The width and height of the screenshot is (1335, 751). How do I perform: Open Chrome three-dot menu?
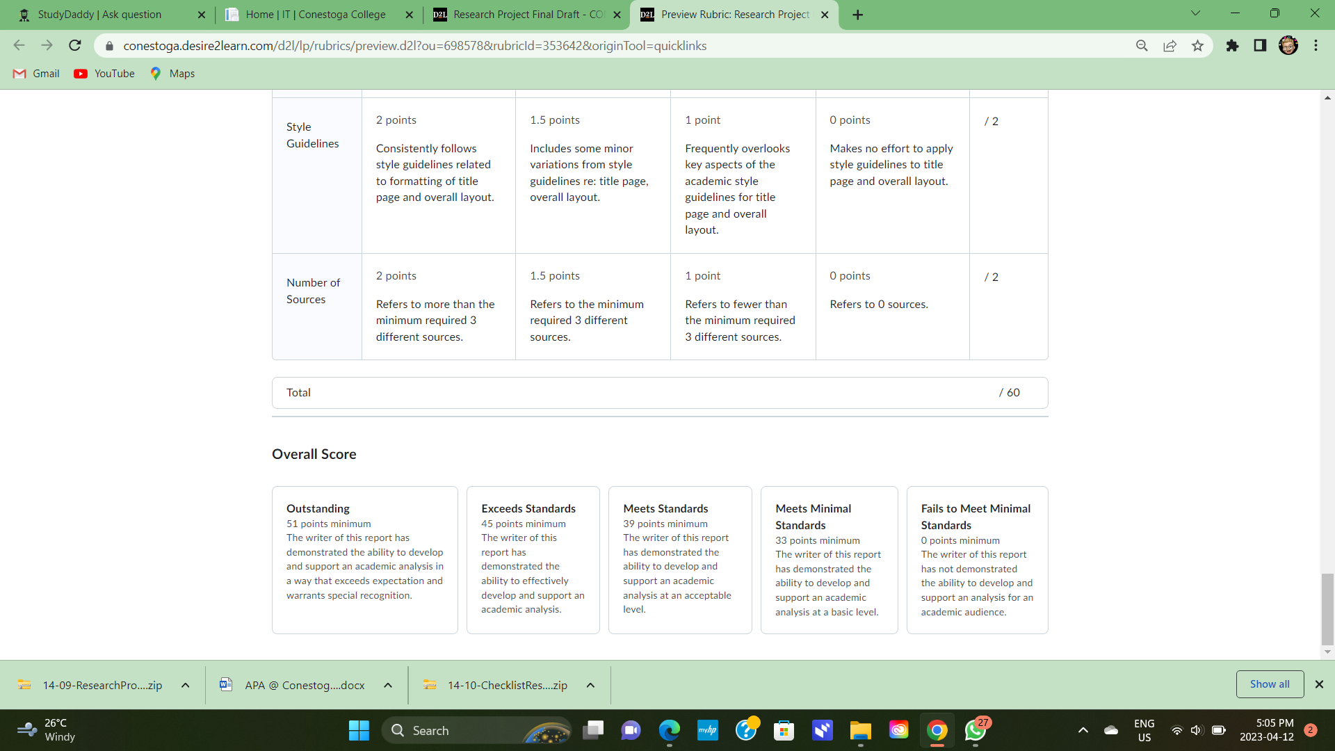pos(1316,46)
